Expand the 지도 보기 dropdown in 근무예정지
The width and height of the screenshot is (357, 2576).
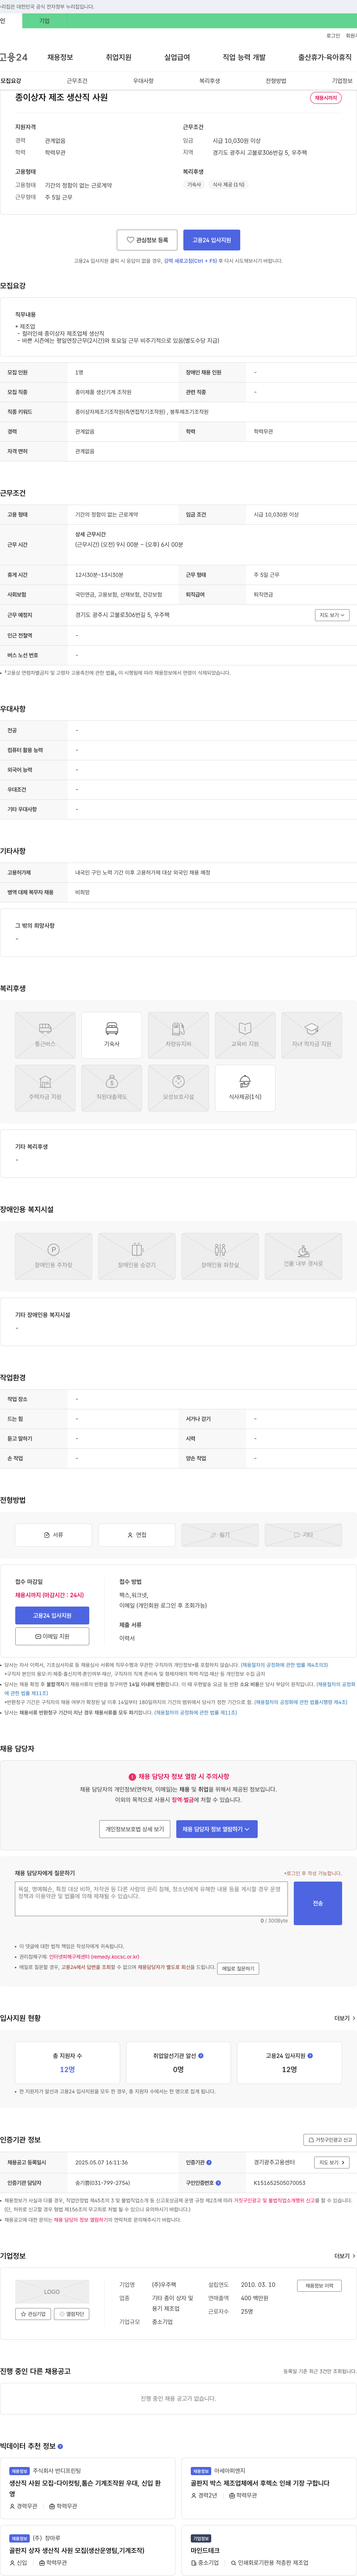(332, 615)
